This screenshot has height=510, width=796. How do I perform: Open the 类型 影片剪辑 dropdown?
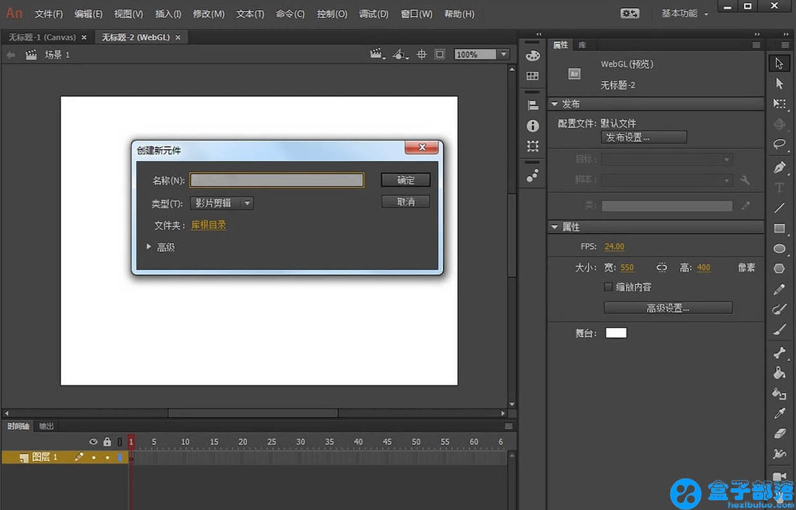click(x=221, y=203)
